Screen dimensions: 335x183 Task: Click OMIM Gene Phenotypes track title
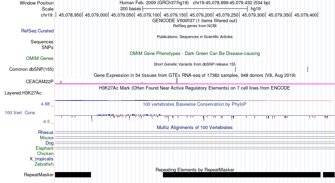(x=195, y=53)
